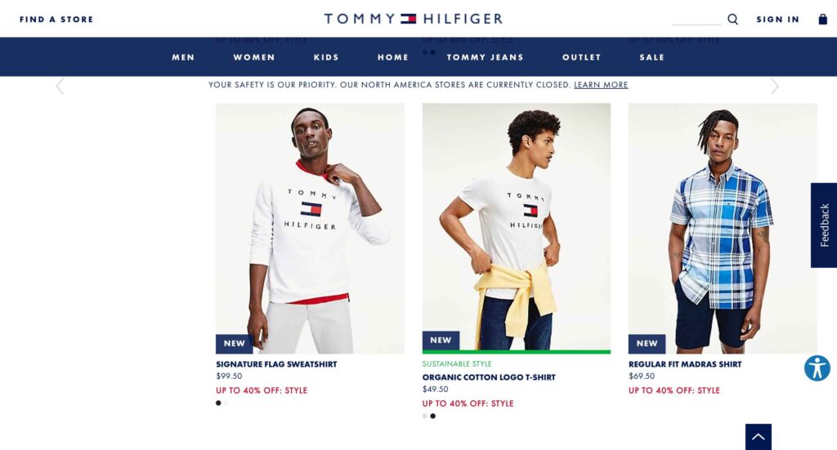Click Find a Store link
837x450 pixels.
click(x=56, y=20)
